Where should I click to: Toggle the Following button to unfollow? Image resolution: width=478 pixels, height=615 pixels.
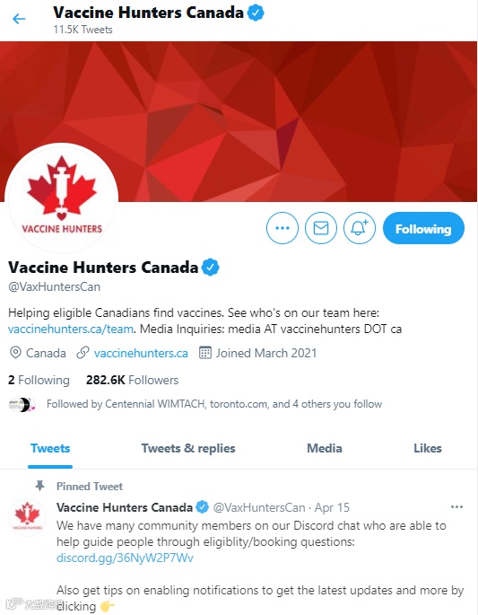click(x=423, y=228)
